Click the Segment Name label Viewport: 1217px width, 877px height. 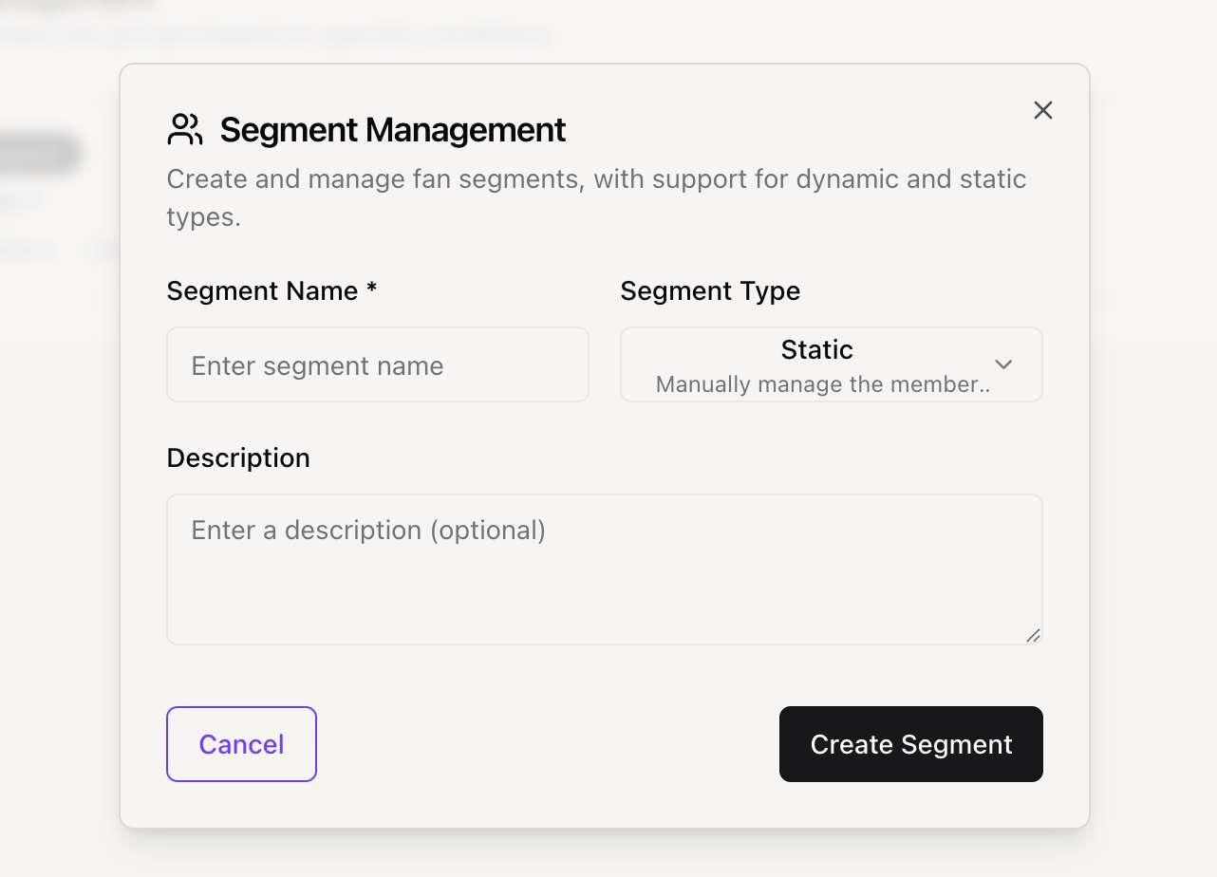262,290
